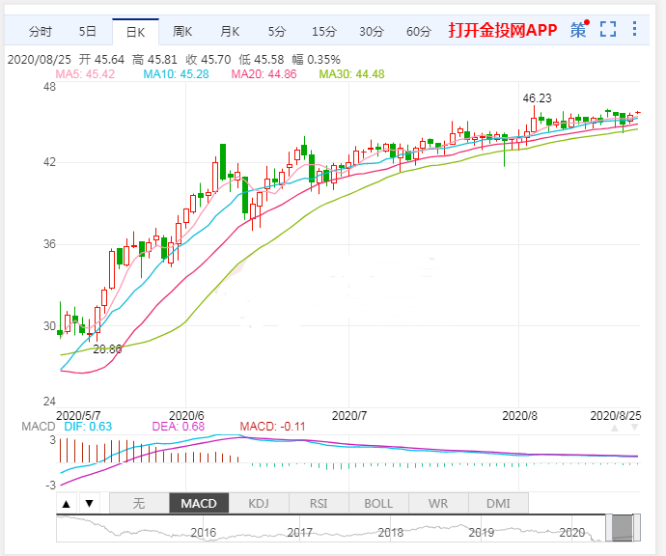This screenshot has height=556, width=666.
Task: Choose the 5分 five-minute interval
Action: 277,31
